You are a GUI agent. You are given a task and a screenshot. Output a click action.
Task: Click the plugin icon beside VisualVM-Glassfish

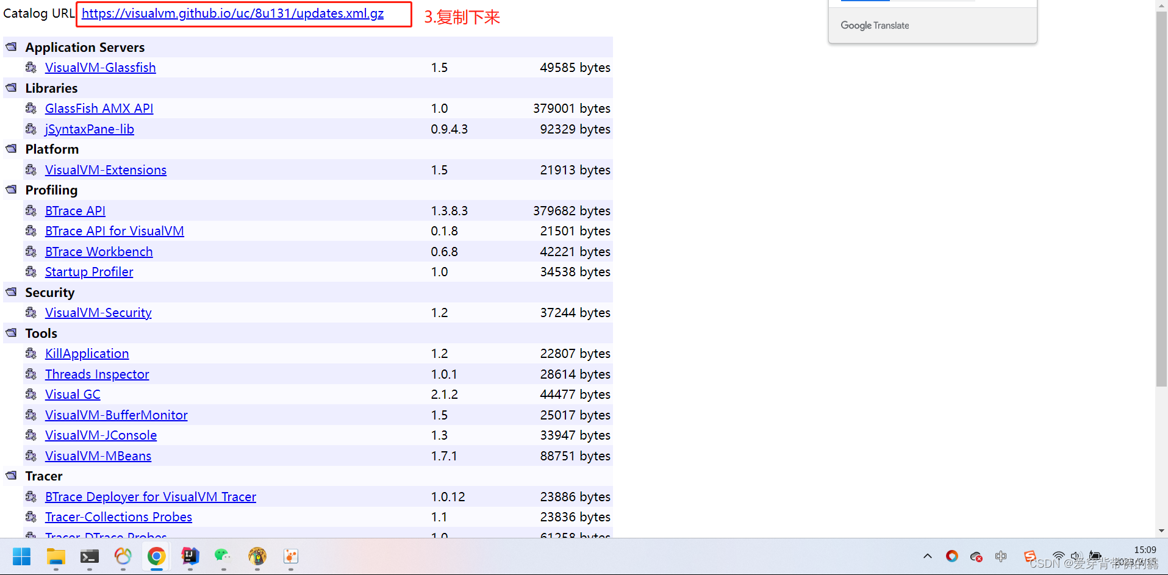[x=31, y=67]
